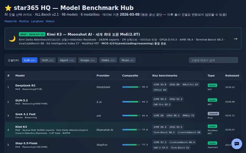Click the Term-Bench 51 benchmark chip
Screen dimensions: 246x153
[180, 148]
